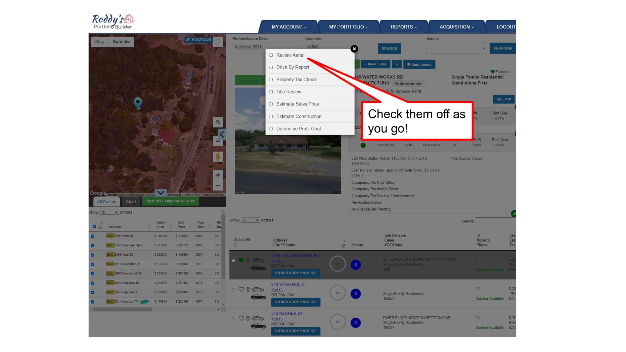Check Estimate Construction checkbox
The image size is (626, 352).
pos(271,116)
